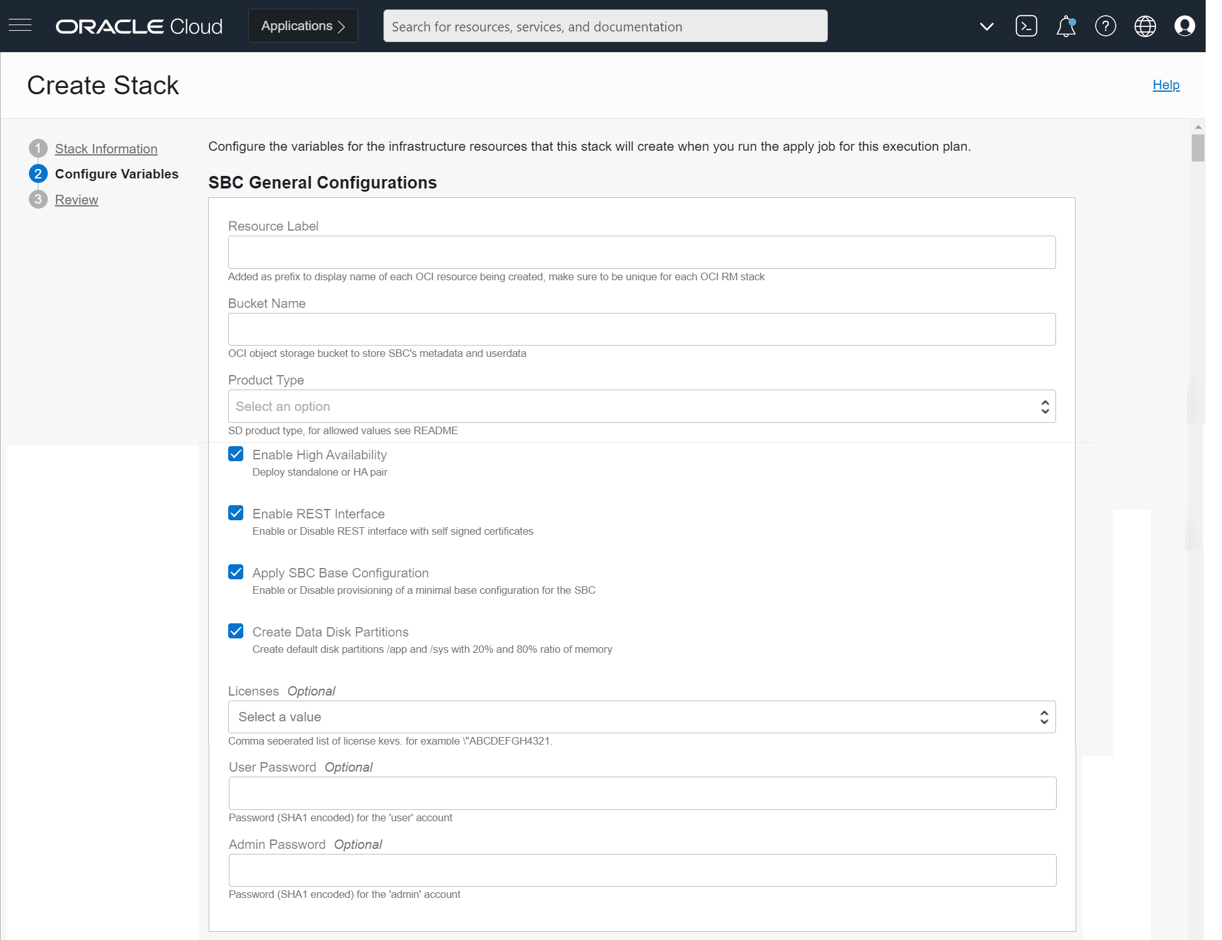
Task: Disable Apply SBC Base Configuration
Action: tap(236, 572)
